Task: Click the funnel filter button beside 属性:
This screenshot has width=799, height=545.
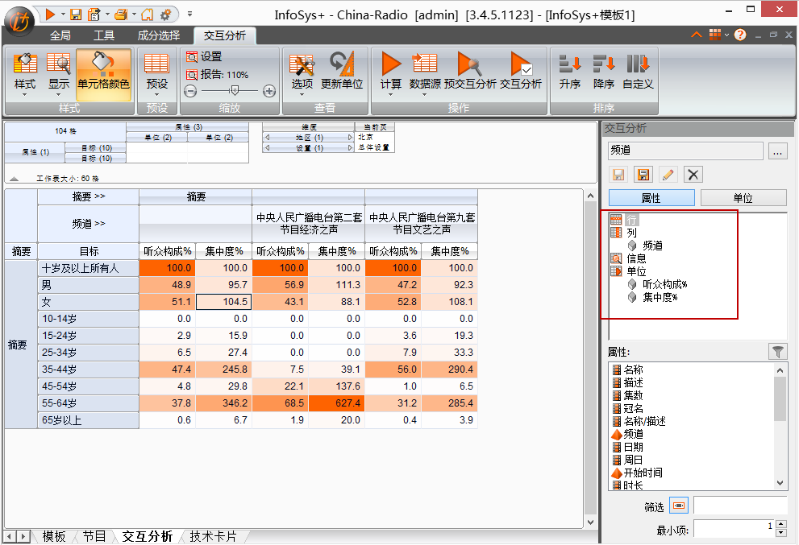Action: 777,352
